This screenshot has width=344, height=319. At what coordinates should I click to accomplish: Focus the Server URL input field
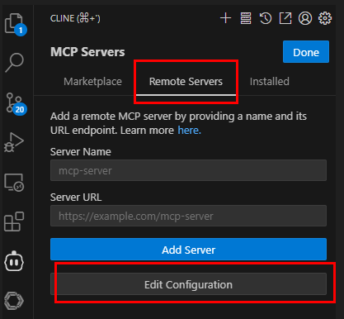[x=188, y=216]
